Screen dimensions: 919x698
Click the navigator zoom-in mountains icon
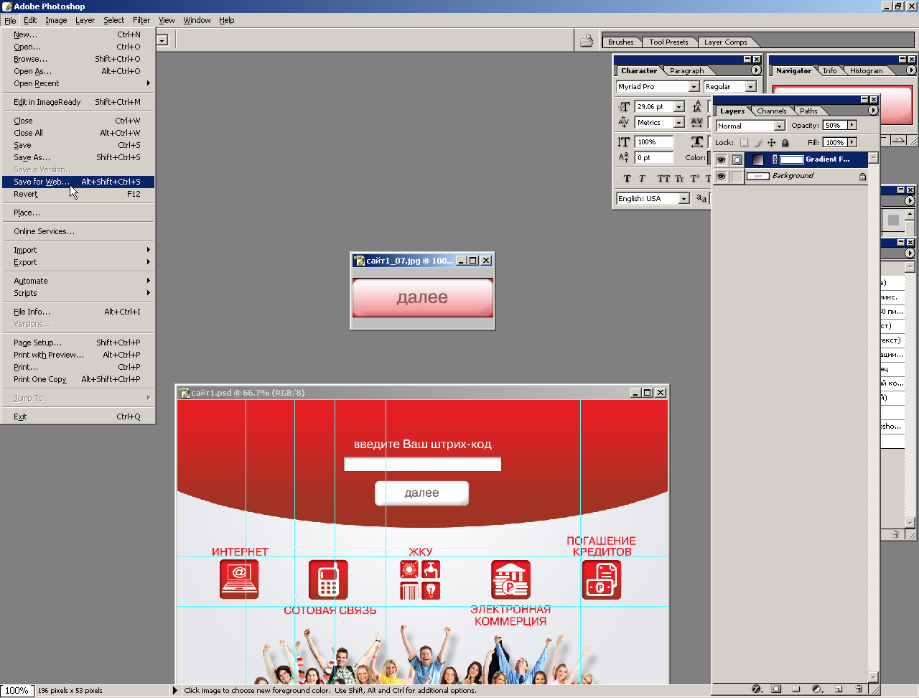pos(897,140)
